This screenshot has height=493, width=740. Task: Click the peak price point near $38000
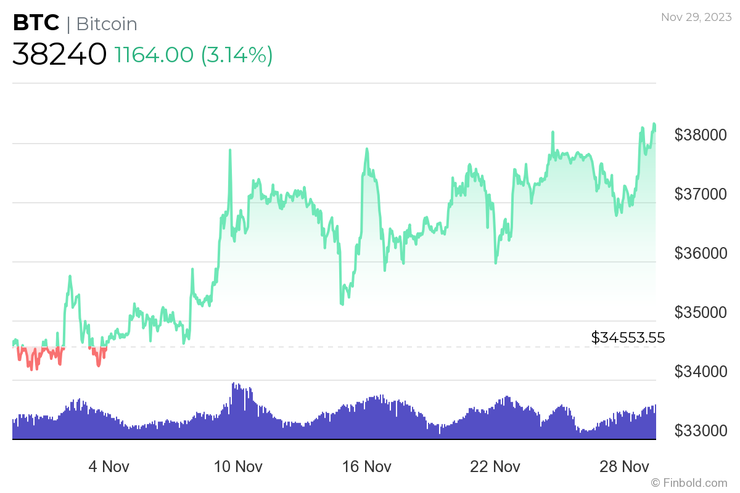click(652, 124)
